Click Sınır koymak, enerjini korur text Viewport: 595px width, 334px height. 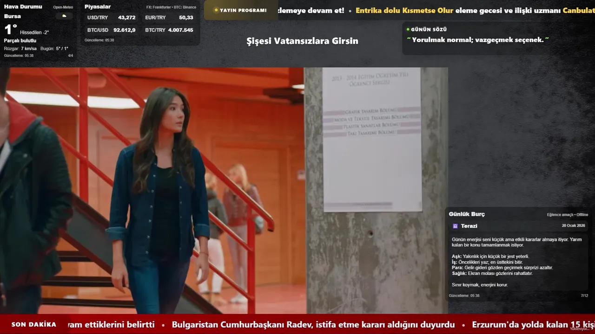[480, 285]
